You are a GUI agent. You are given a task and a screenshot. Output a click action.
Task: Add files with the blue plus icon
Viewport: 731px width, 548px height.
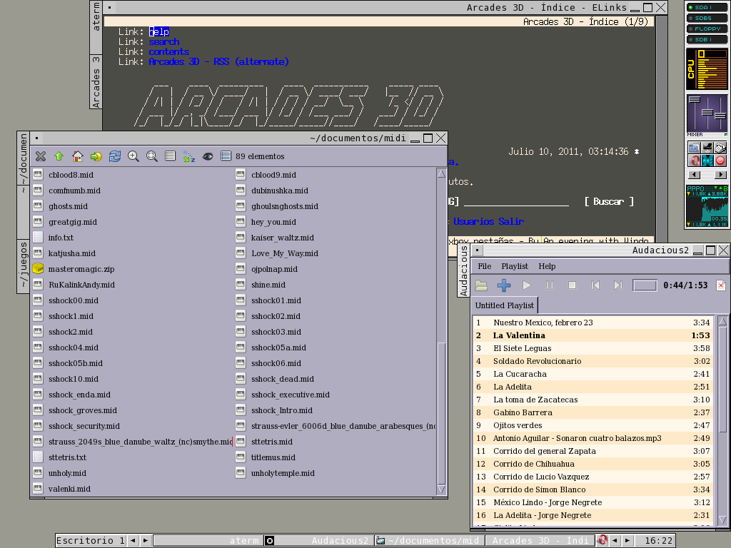(504, 285)
